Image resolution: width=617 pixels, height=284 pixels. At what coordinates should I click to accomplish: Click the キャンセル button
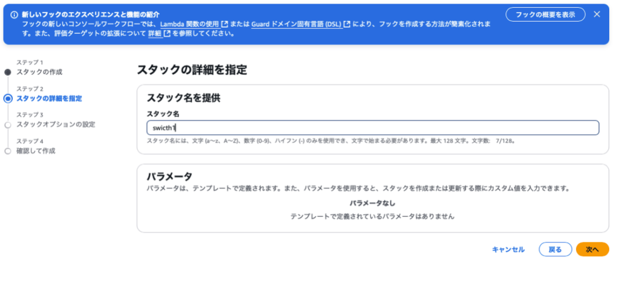point(508,250)
